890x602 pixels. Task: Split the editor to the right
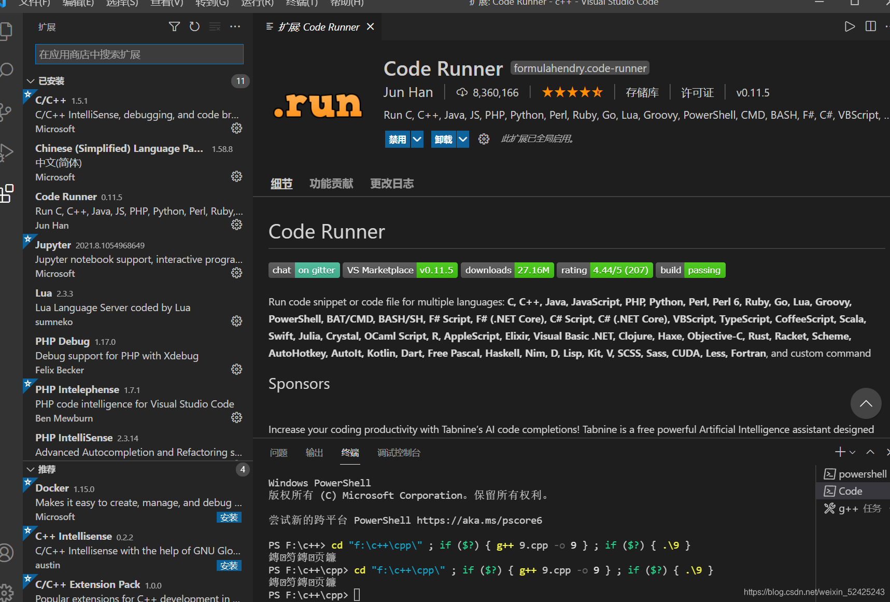tap(871, 26)
